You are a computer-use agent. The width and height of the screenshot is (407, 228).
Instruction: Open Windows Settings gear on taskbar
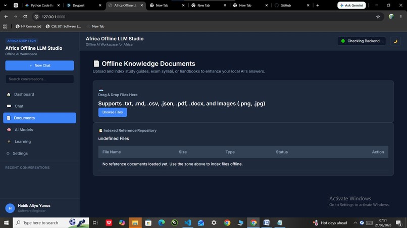(x=214, y=222)
